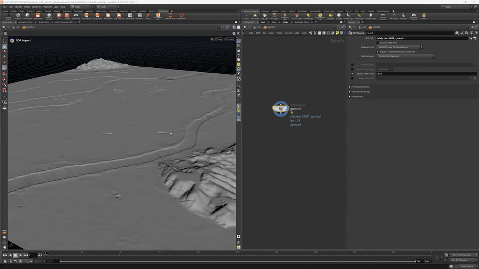
Task: Toggle the Import Path Prefix checkbox
Action: click(352, 74)
